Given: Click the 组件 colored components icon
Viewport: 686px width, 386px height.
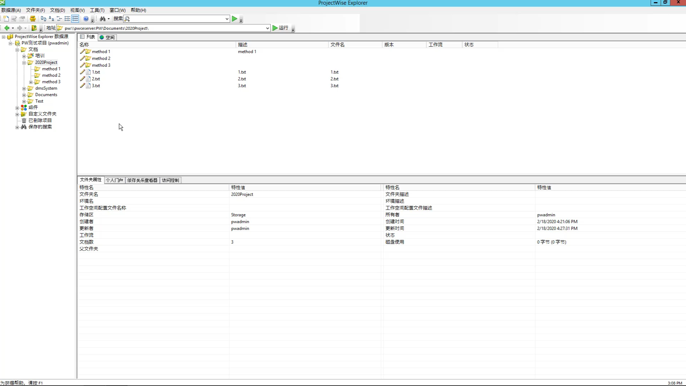Looking at the screenshot, I should tap(24, 107).
